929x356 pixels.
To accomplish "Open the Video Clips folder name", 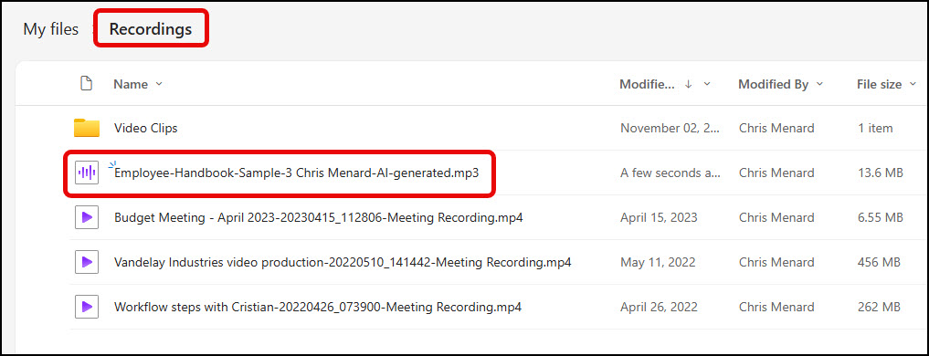I will 146,128.
